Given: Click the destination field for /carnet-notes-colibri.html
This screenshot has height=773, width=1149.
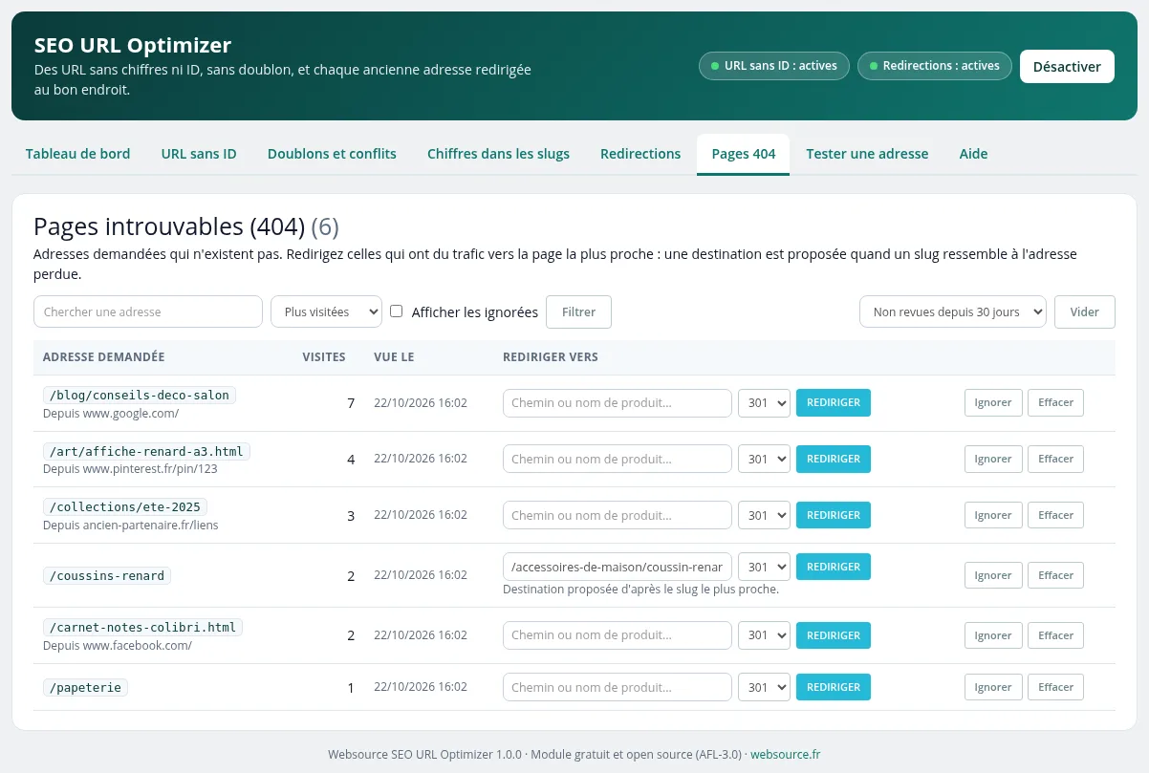Looking at the screenshot, I should tap(618, 635).
